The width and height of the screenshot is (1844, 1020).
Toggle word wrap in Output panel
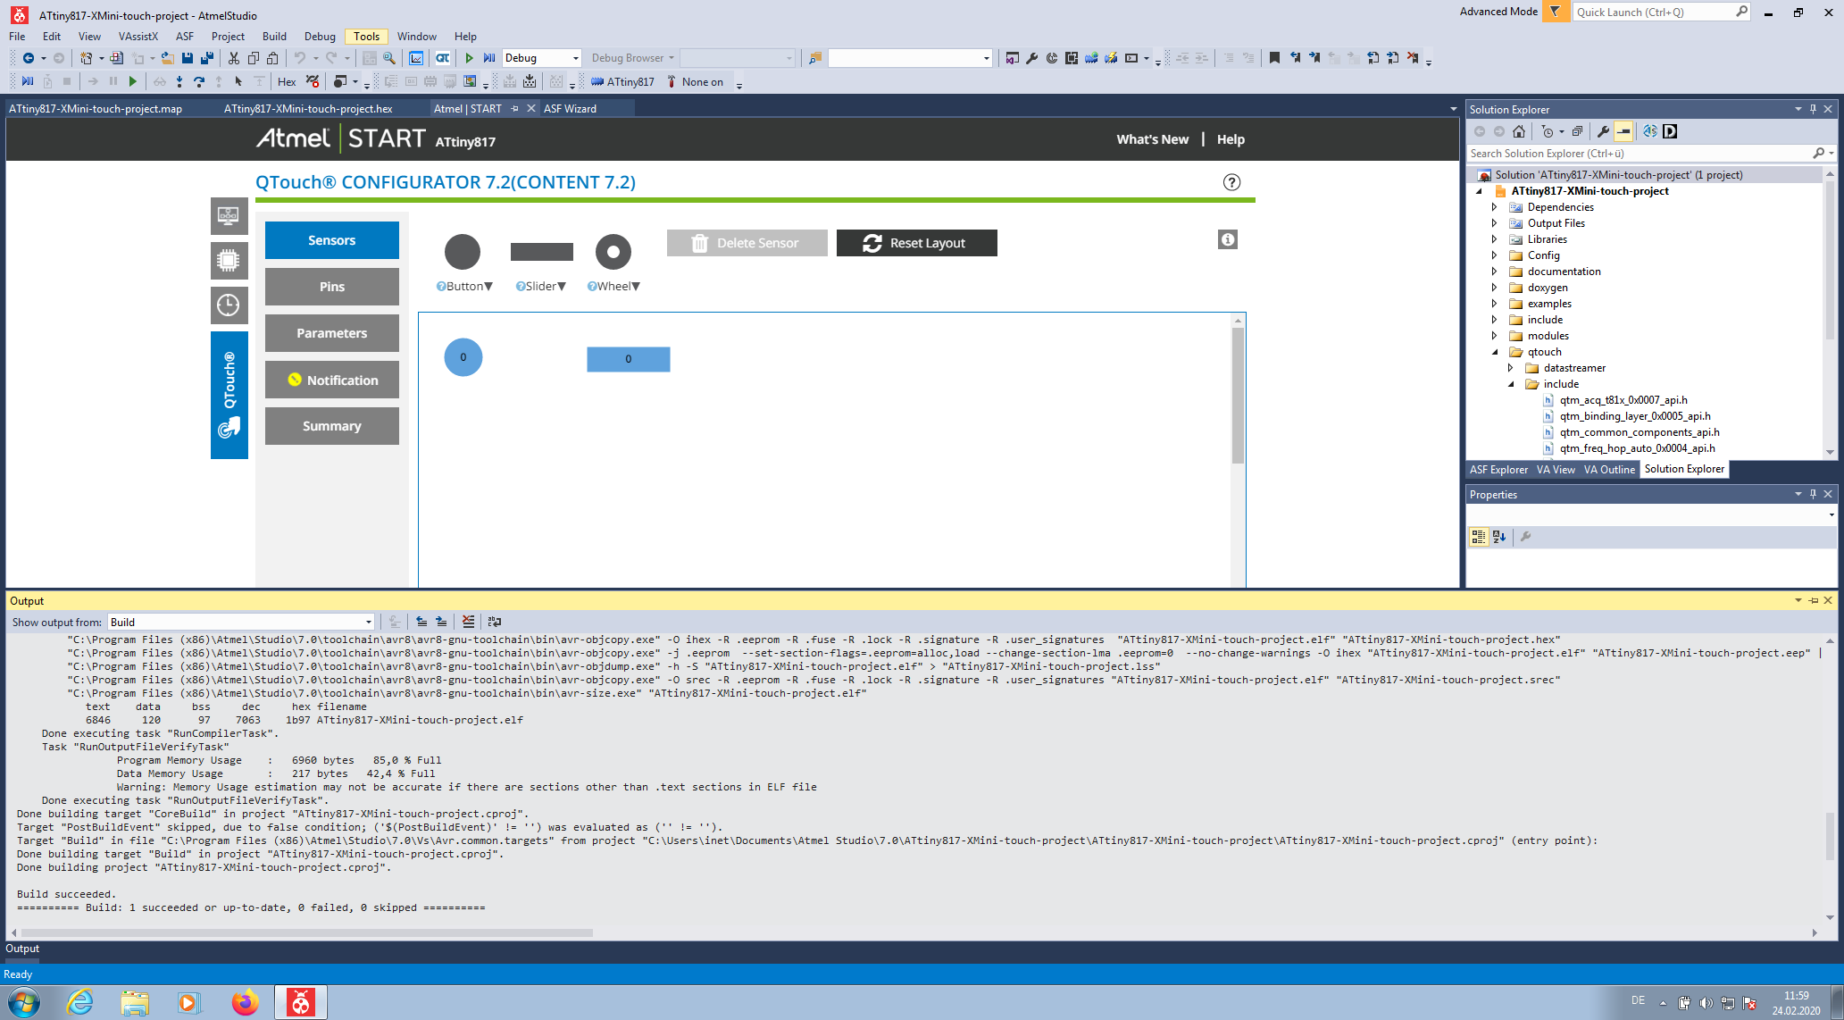(x=495, y=622)
